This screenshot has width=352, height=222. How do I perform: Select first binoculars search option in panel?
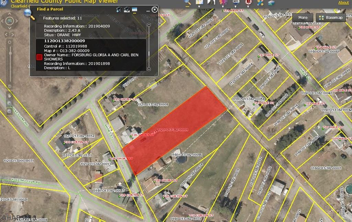tap(119, 9)
